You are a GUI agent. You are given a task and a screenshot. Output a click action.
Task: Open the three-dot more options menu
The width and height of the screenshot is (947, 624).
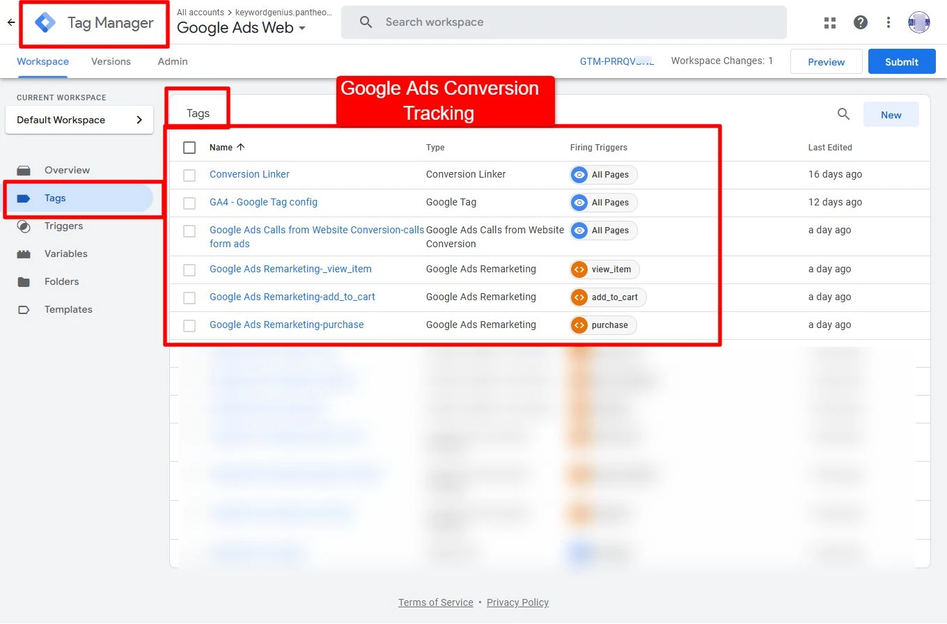coord(889,22)
